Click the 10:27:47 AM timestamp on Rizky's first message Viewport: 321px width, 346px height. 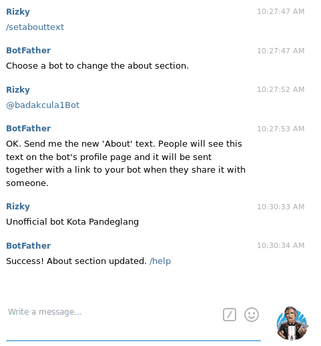(281, 11)
